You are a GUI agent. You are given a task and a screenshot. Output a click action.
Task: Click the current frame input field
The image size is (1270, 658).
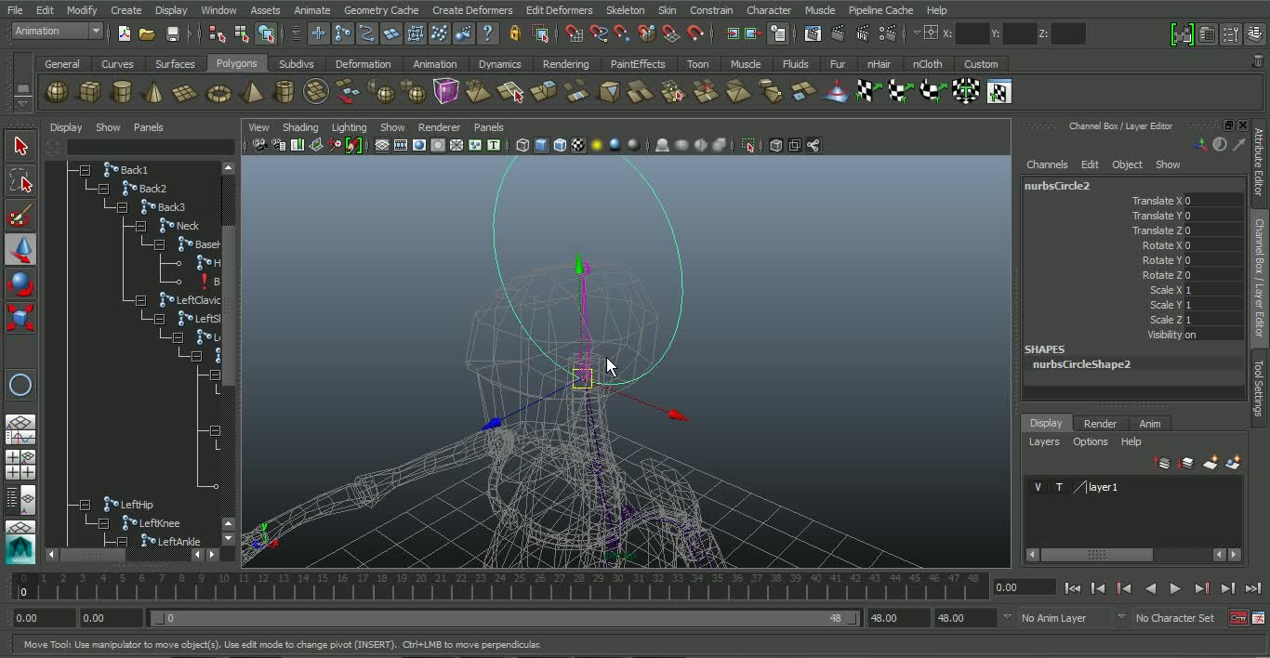point(1025,587)
